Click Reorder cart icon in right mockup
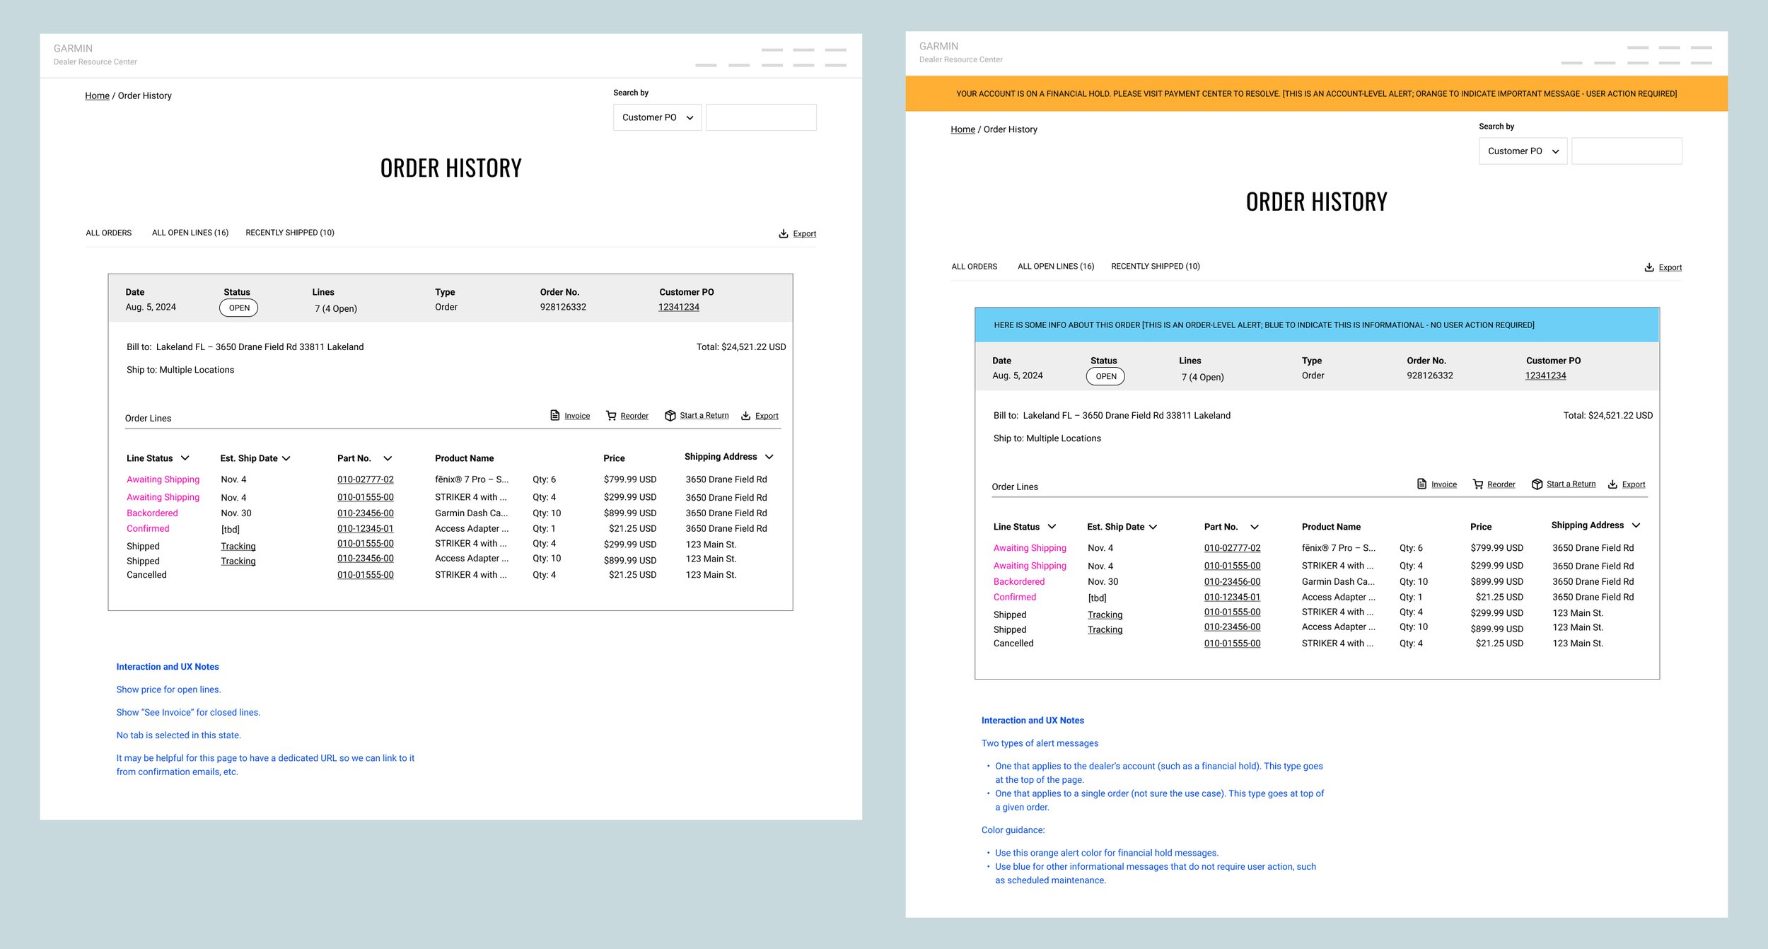1768x949 pixels. tap(1477, 484)
